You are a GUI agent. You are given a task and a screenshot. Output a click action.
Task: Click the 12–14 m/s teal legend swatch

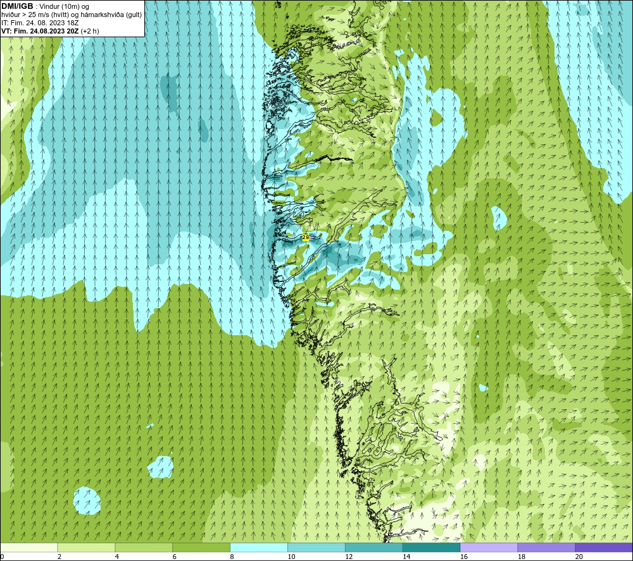[x=374, y=547]
